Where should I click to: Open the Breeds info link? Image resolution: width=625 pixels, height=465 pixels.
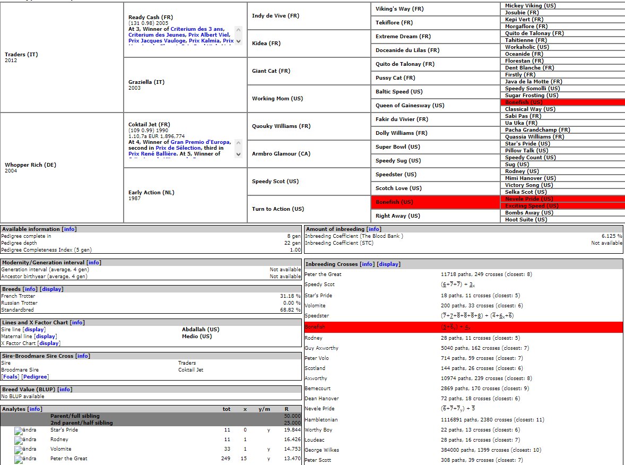coord(30,289)
